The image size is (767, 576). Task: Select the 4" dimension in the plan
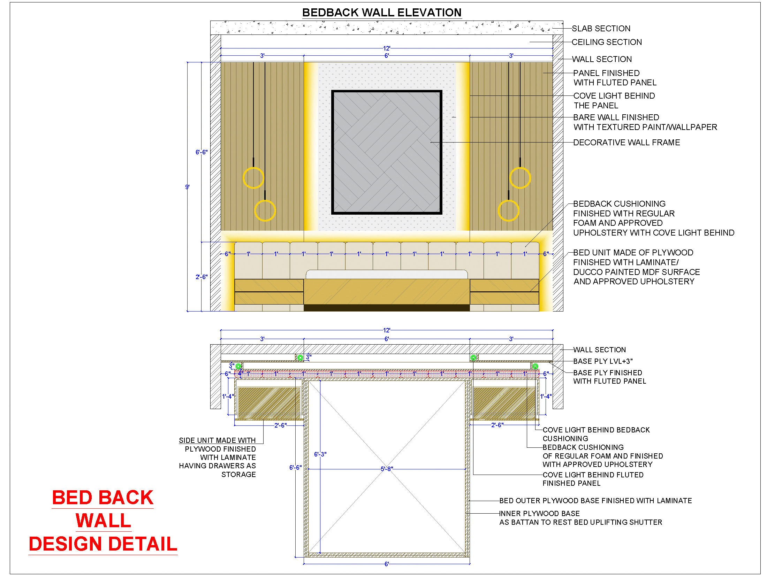pos(241,373)
